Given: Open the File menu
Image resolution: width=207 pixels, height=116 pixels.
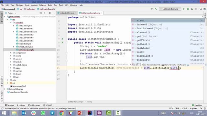Looking at the screenshot, I should [2, 5].
